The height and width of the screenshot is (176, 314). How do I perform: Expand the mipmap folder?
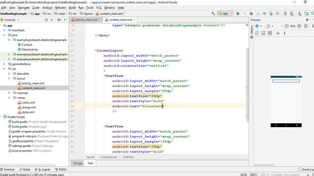pos(9,93)
